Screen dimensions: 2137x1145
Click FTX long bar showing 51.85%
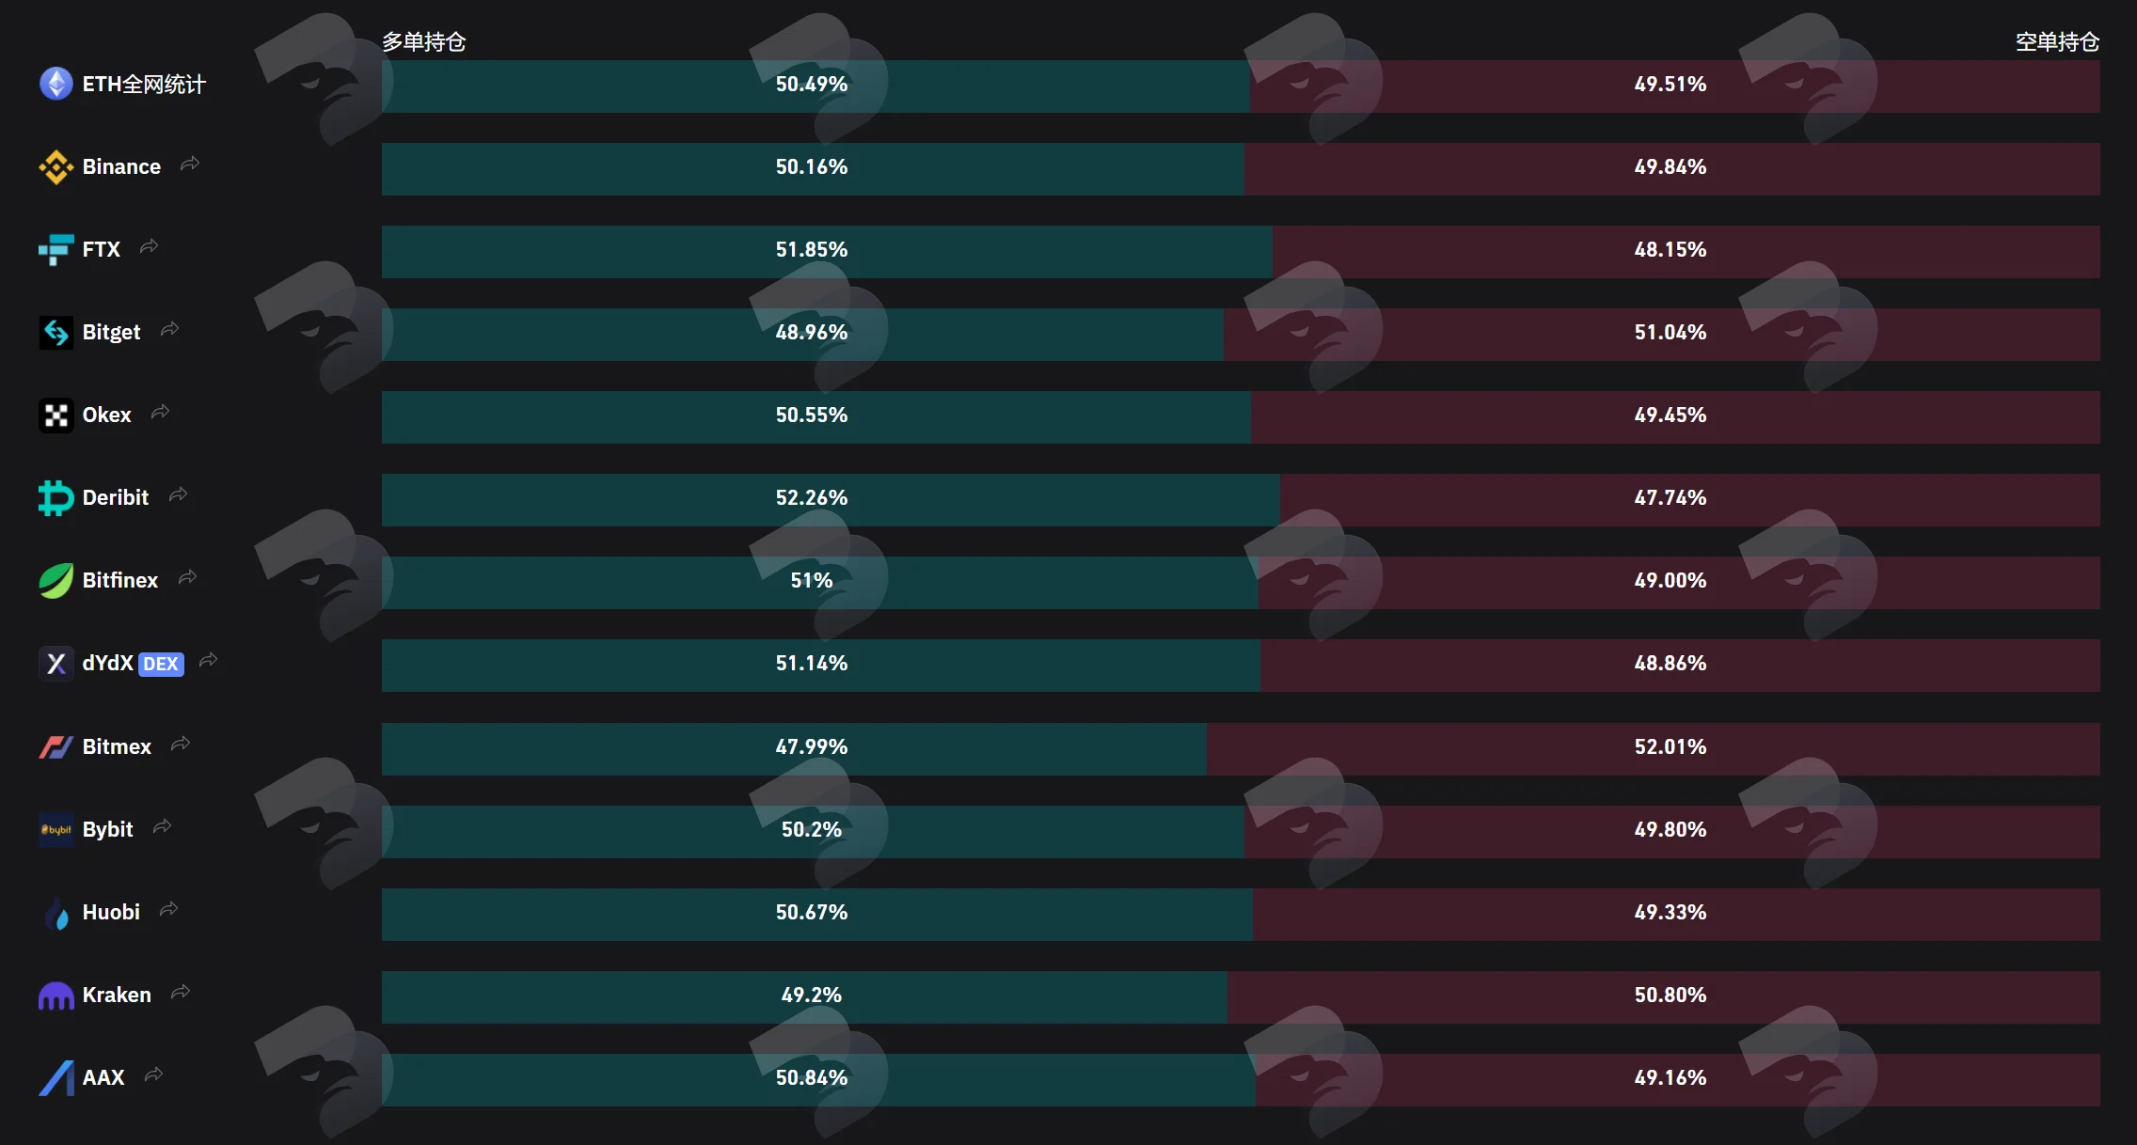point(827,252)
